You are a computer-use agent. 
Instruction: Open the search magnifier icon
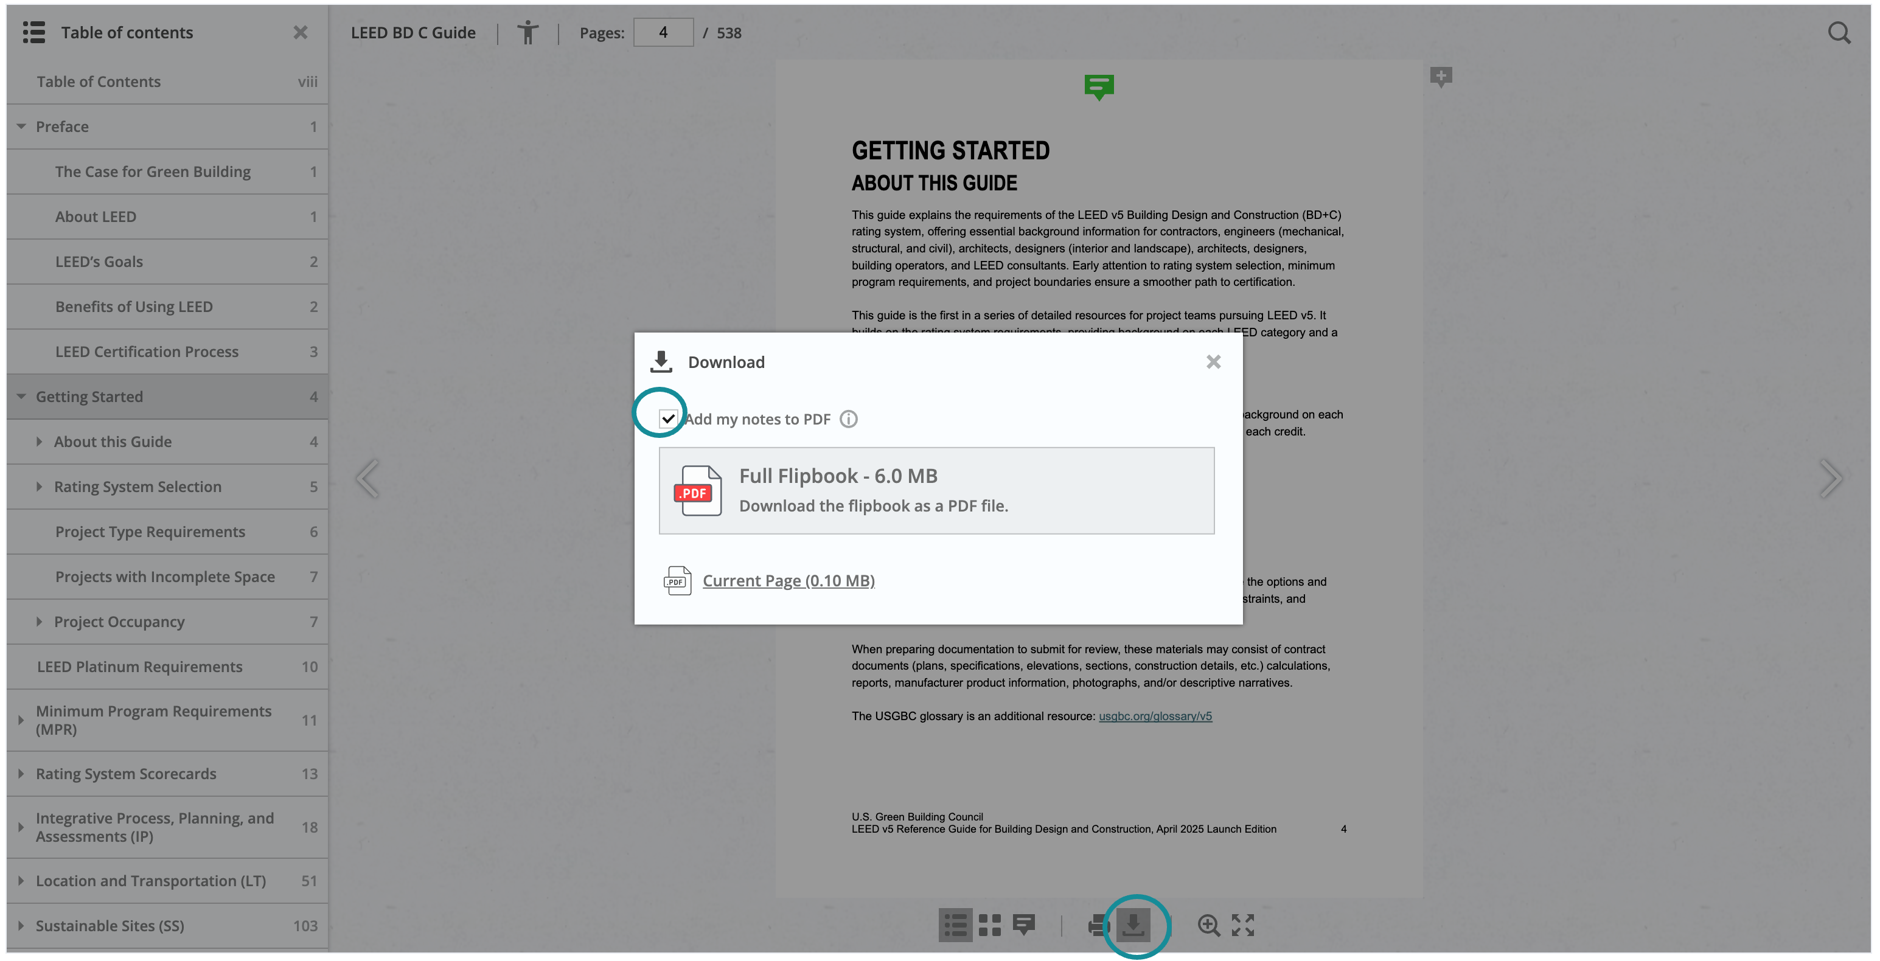point(1839,32)
